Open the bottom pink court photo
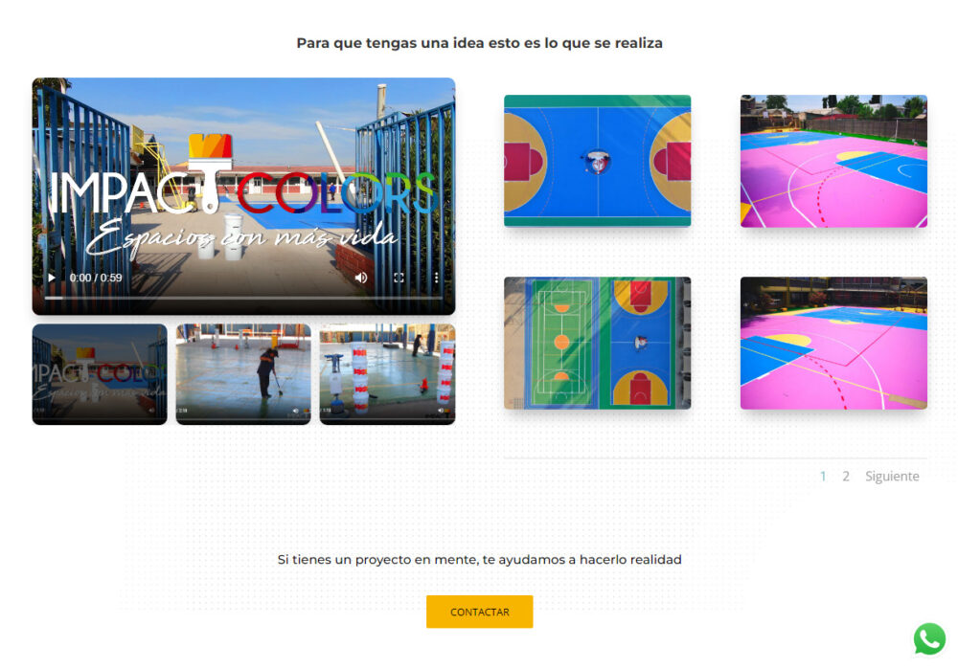958x669 pixels. (x=834, y=343)
